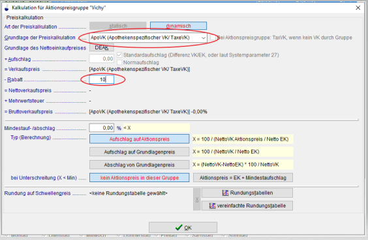Viewport: 368px width, 240px height.
Task: Click the 'Typ (Berechnung)' label
Action: pos(31,137)
